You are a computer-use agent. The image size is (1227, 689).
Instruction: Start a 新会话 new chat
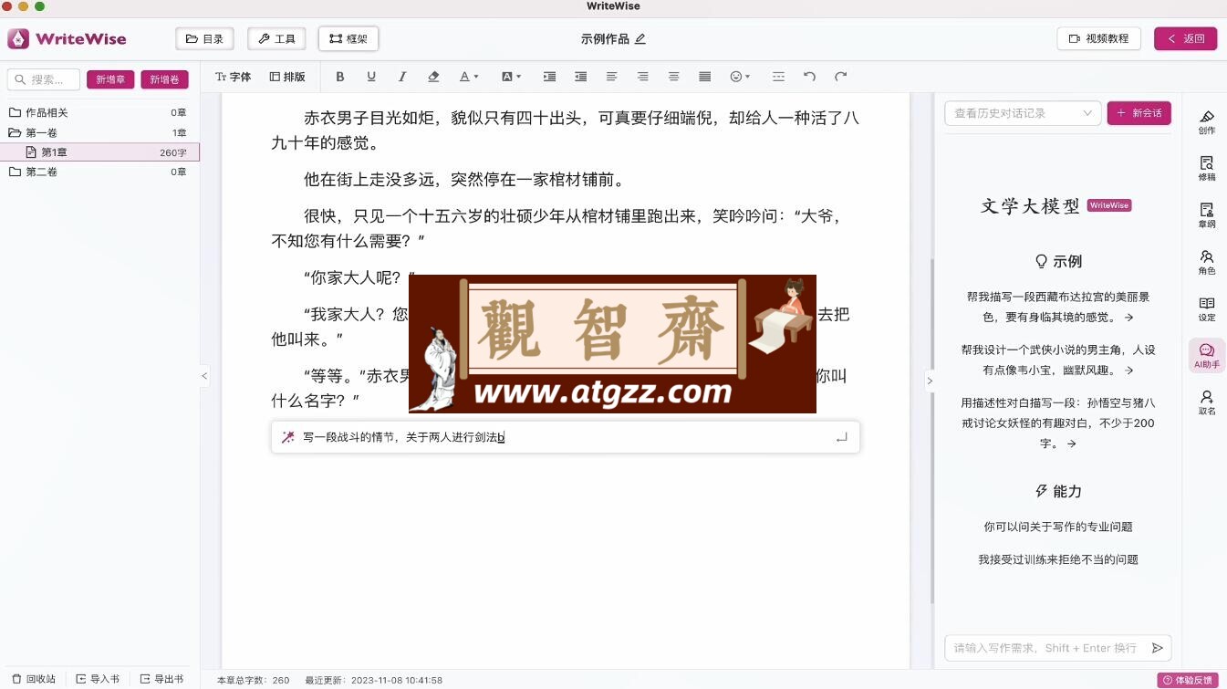click(x=1139, y=113)
